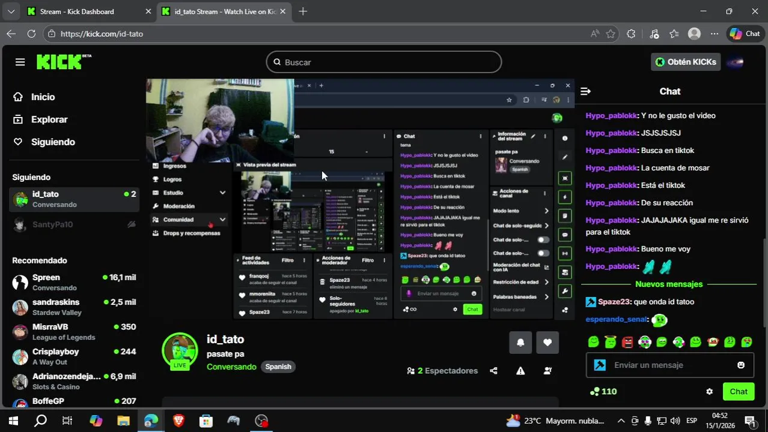Share the stream with share icon

pyautogui.click(x=493, y=371)
